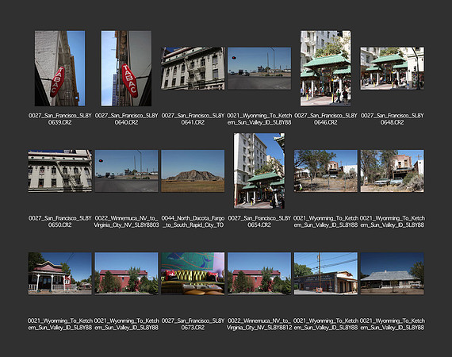Select road photo with red light labeled 0021_Wyonming
The width and height of the screenshot is (452, 357).
tap(259, 68)
